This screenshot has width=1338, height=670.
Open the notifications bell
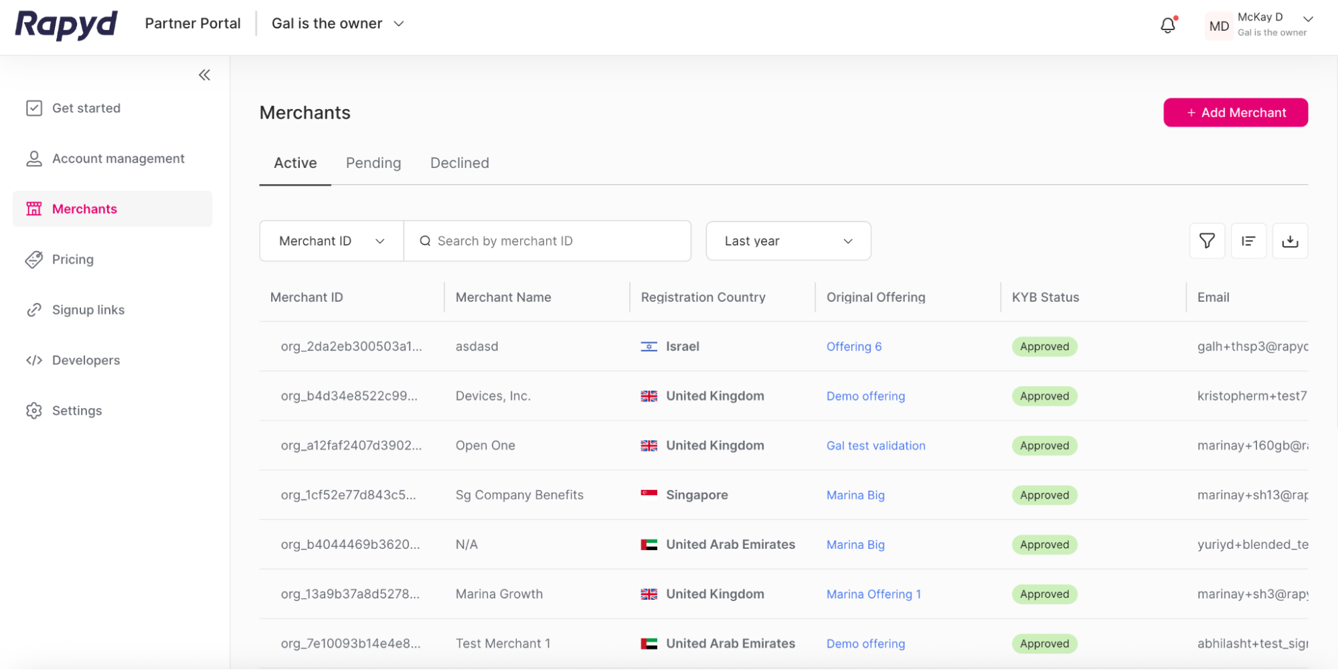tap(1168, 24)
